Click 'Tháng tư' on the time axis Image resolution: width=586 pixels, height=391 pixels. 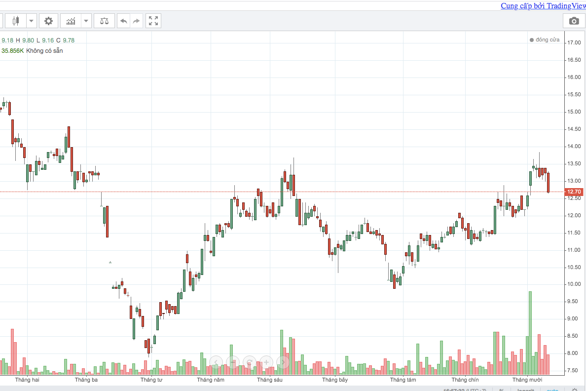tap(151, 380)
